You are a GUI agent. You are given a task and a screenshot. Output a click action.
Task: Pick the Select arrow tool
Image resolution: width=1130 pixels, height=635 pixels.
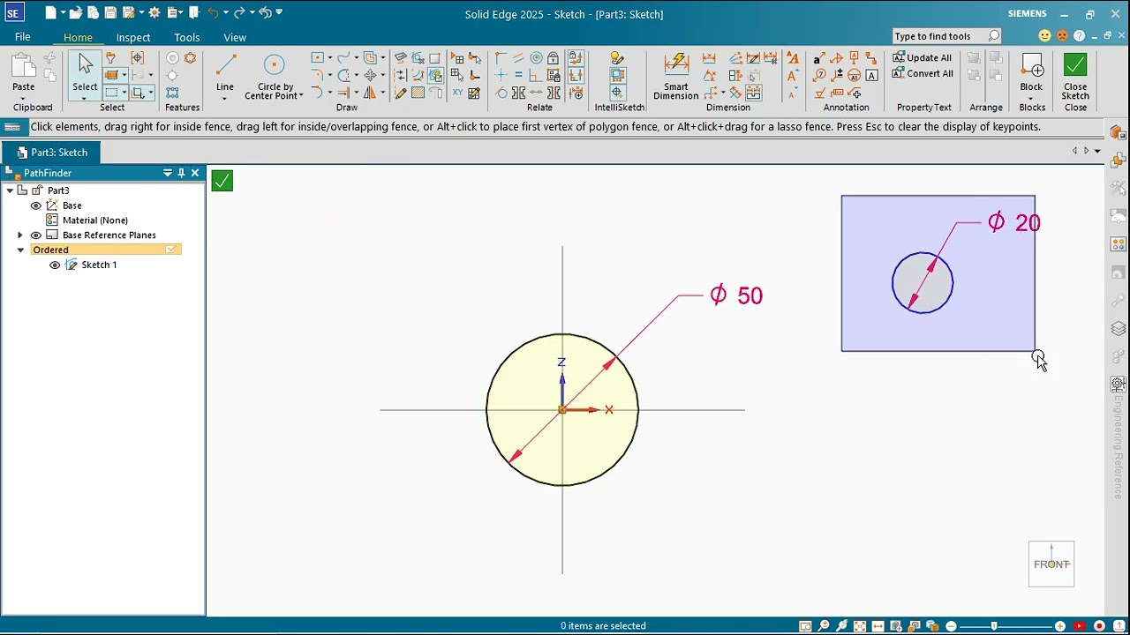[x=85, y=63]
